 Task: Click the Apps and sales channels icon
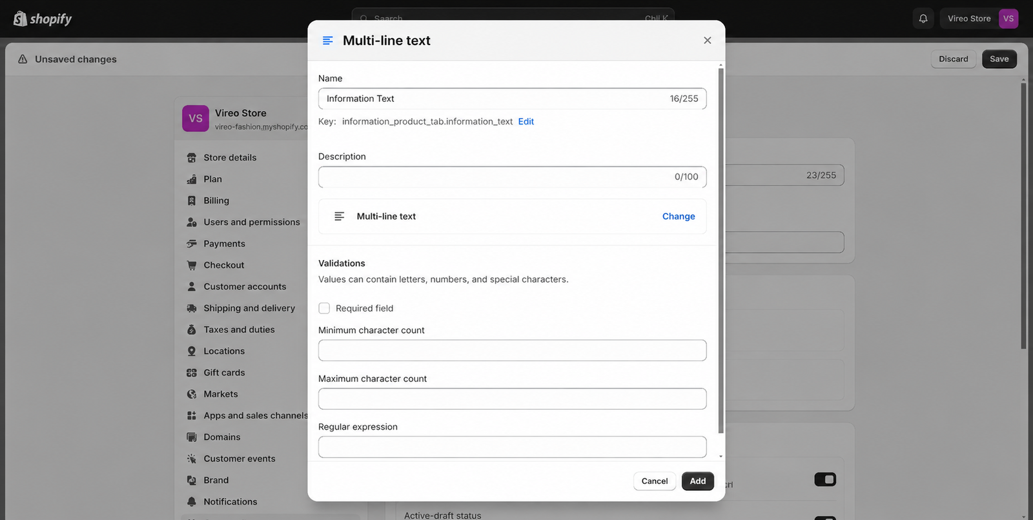click(x=192, y=415)
